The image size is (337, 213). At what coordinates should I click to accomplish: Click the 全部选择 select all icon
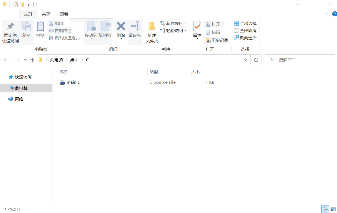point(236,23)
